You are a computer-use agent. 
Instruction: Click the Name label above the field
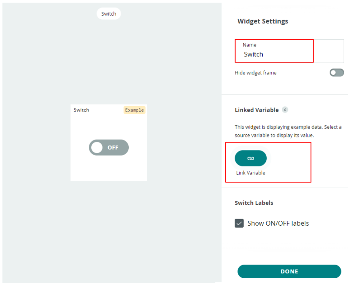[x=249, y=45]
